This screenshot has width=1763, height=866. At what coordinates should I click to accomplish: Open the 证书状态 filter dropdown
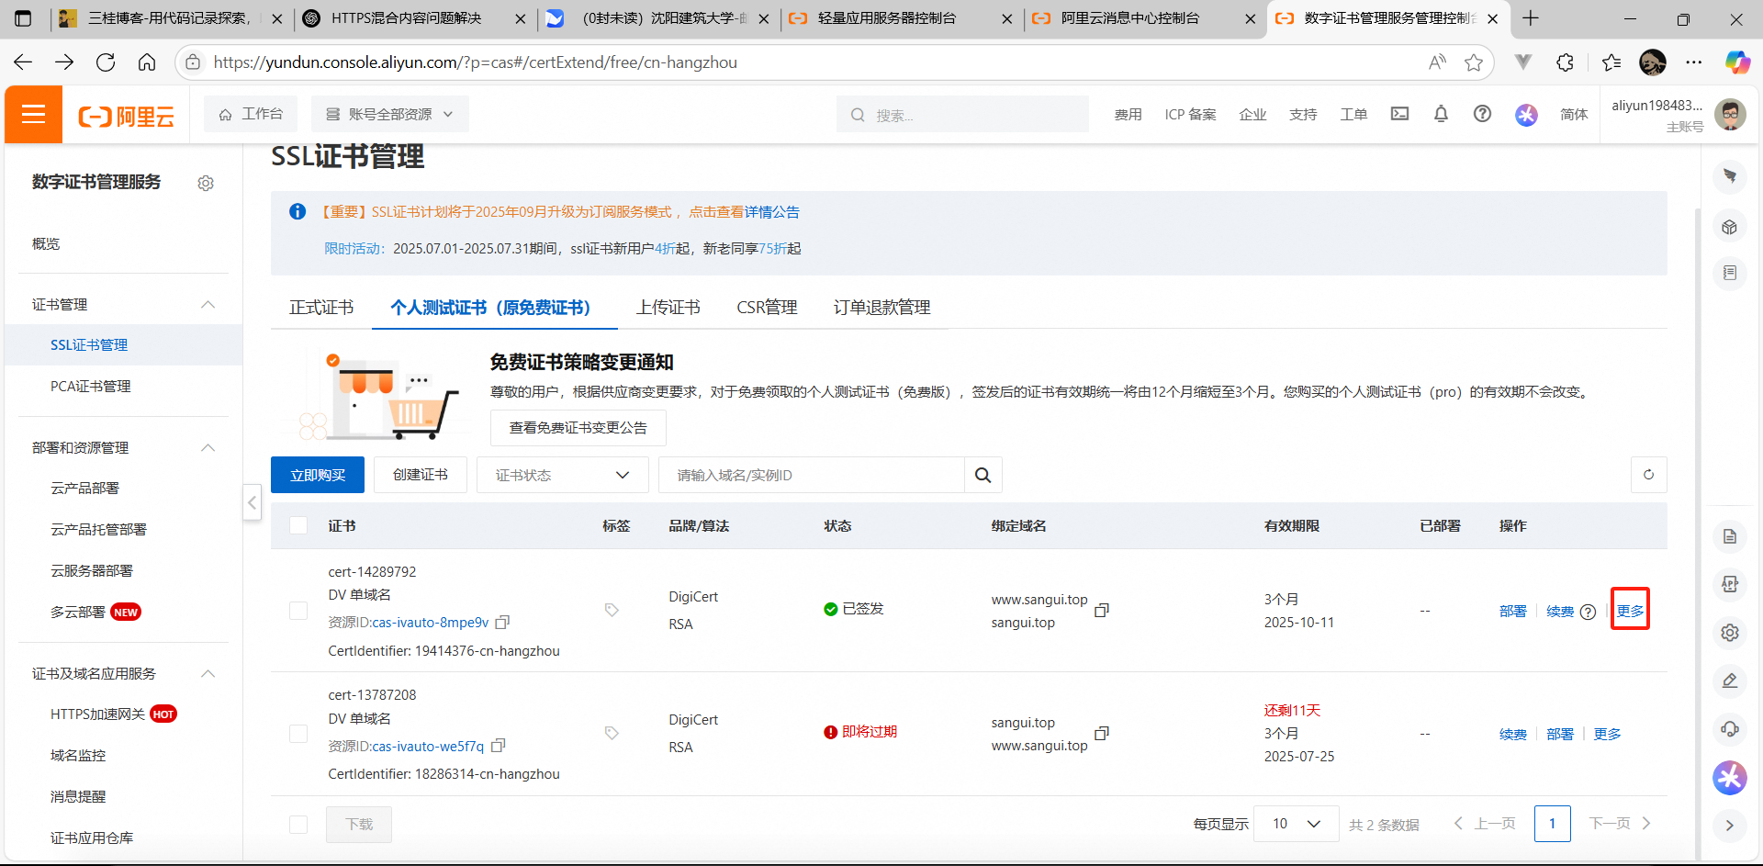click(562, 475)
